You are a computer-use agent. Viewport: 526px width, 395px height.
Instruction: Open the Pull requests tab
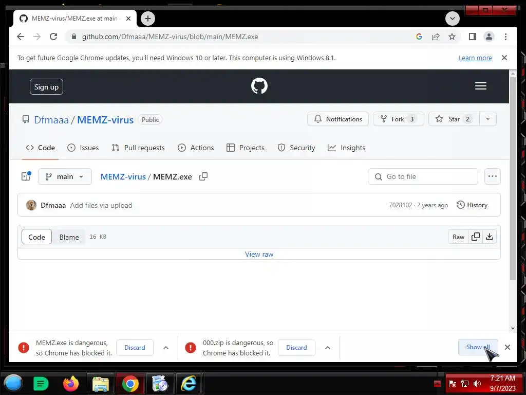point(138,148)
